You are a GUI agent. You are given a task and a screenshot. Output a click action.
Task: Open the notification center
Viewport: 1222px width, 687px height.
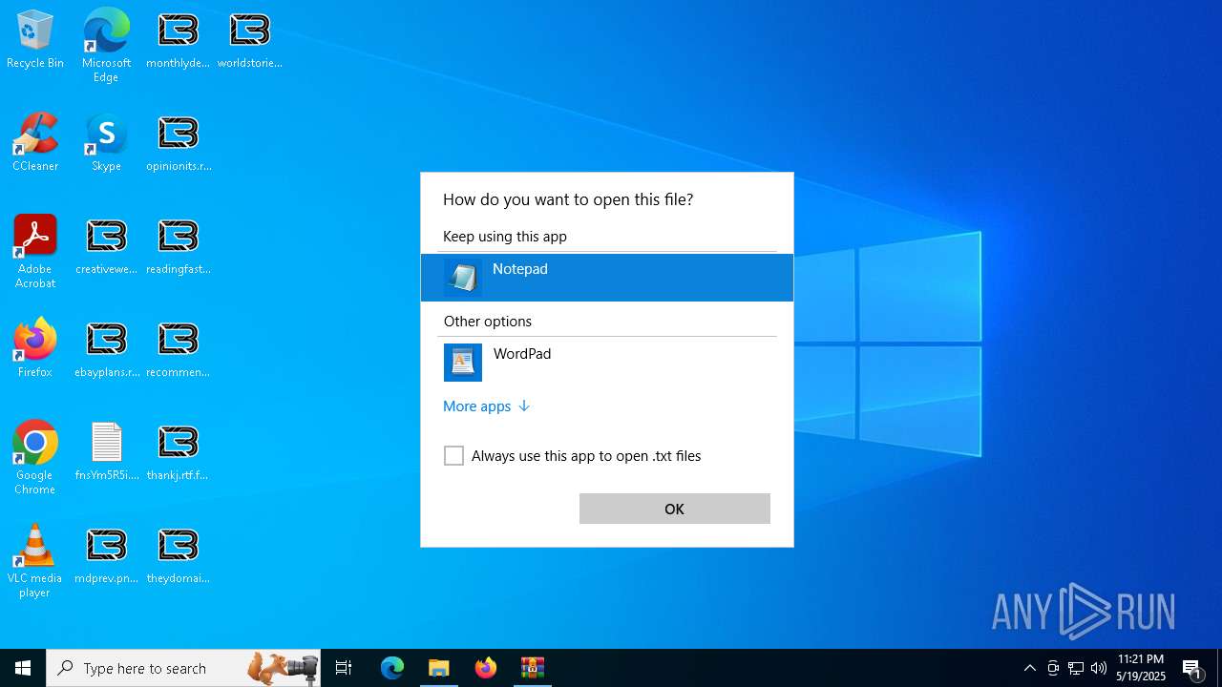coord(1193,668)
